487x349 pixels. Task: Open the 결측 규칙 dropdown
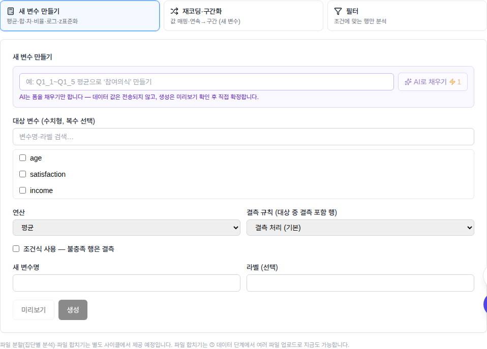360,228
